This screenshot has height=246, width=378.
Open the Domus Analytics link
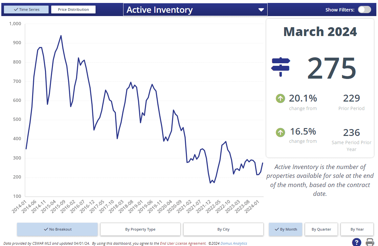[233, 243]
